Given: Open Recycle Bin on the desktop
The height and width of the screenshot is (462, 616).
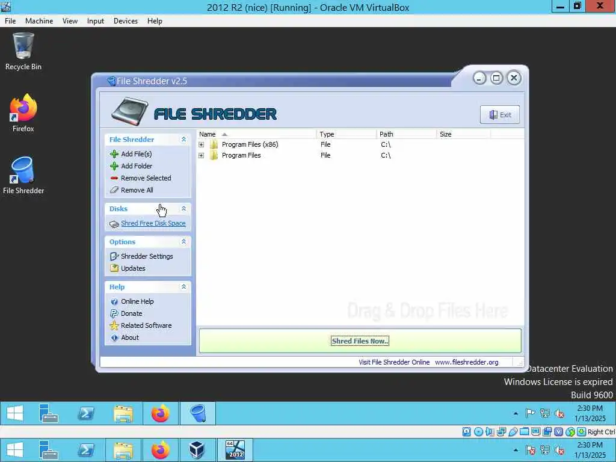Looking at the screenshot, I should click(x=23, y=52).
